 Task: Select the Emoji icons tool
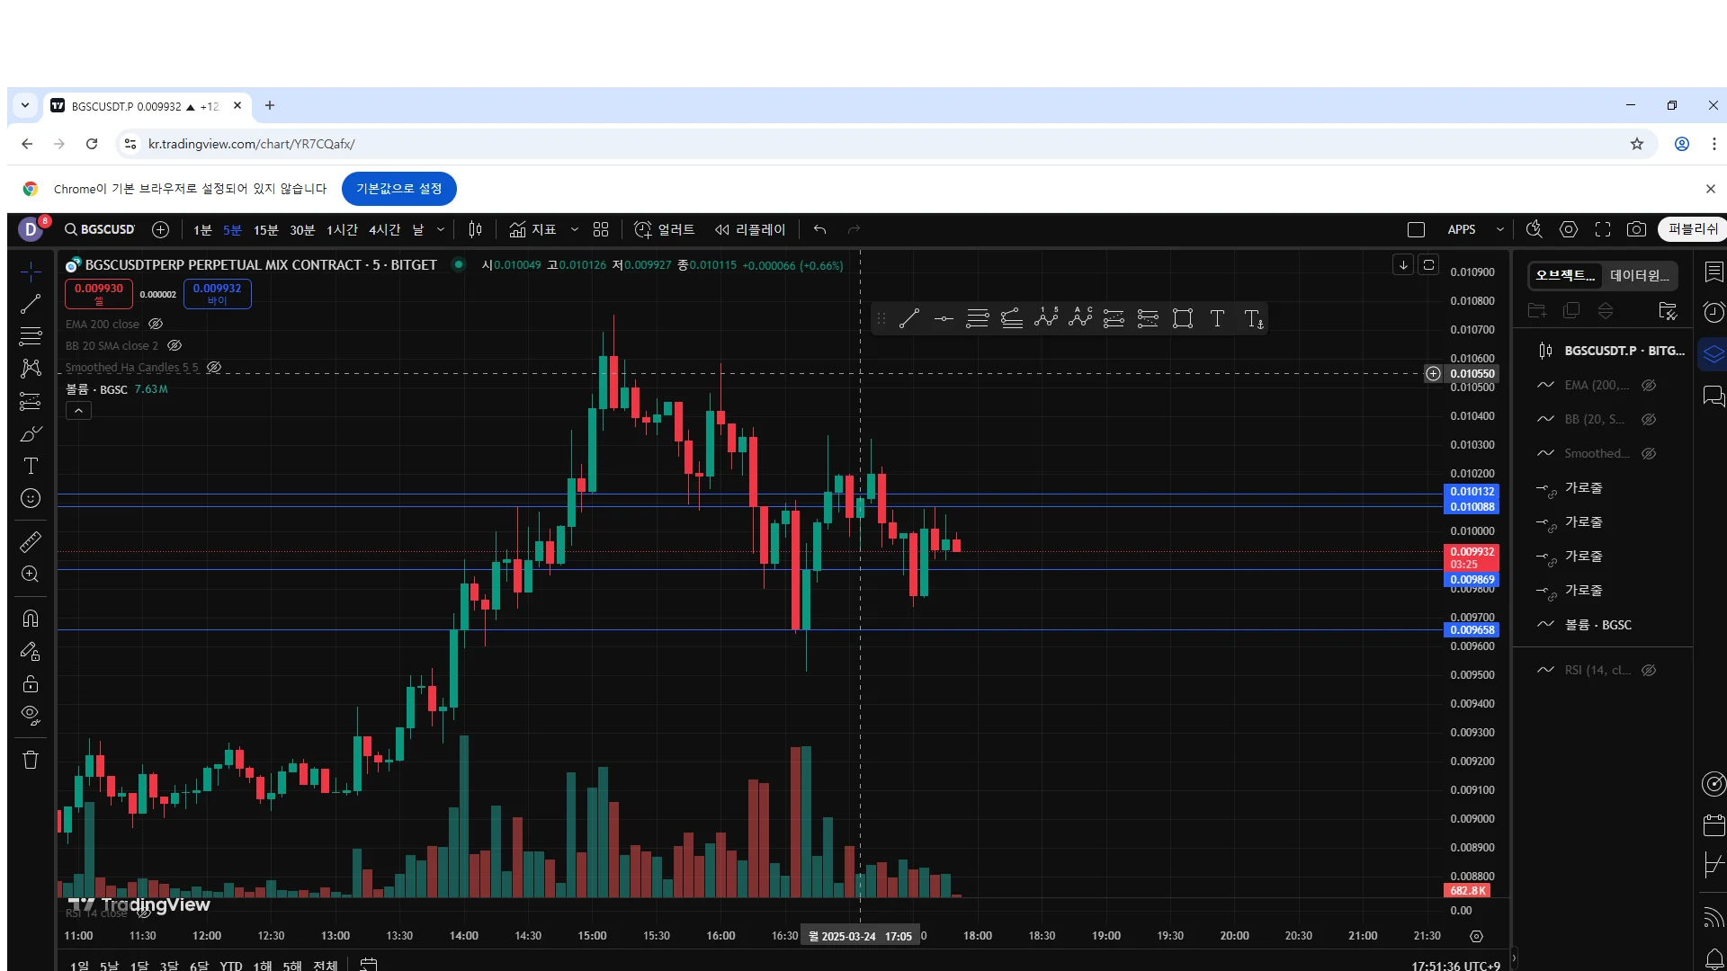[x=31, y=498]
